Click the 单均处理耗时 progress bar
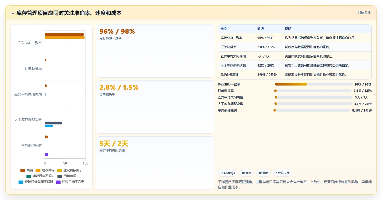The image size is (382, 200). pos(312,110)
